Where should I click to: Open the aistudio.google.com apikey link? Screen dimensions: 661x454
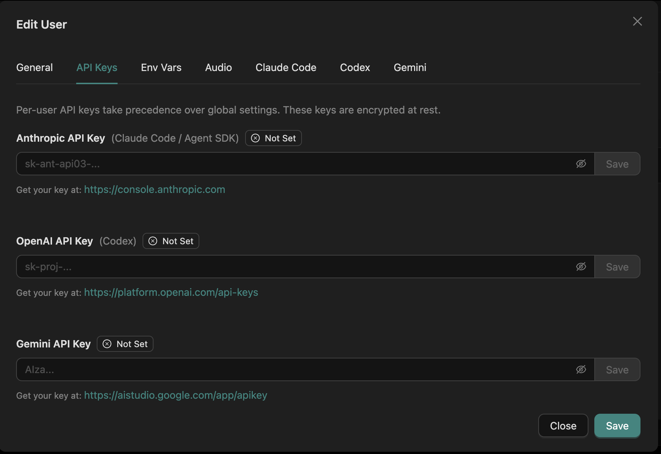point(176,395)
